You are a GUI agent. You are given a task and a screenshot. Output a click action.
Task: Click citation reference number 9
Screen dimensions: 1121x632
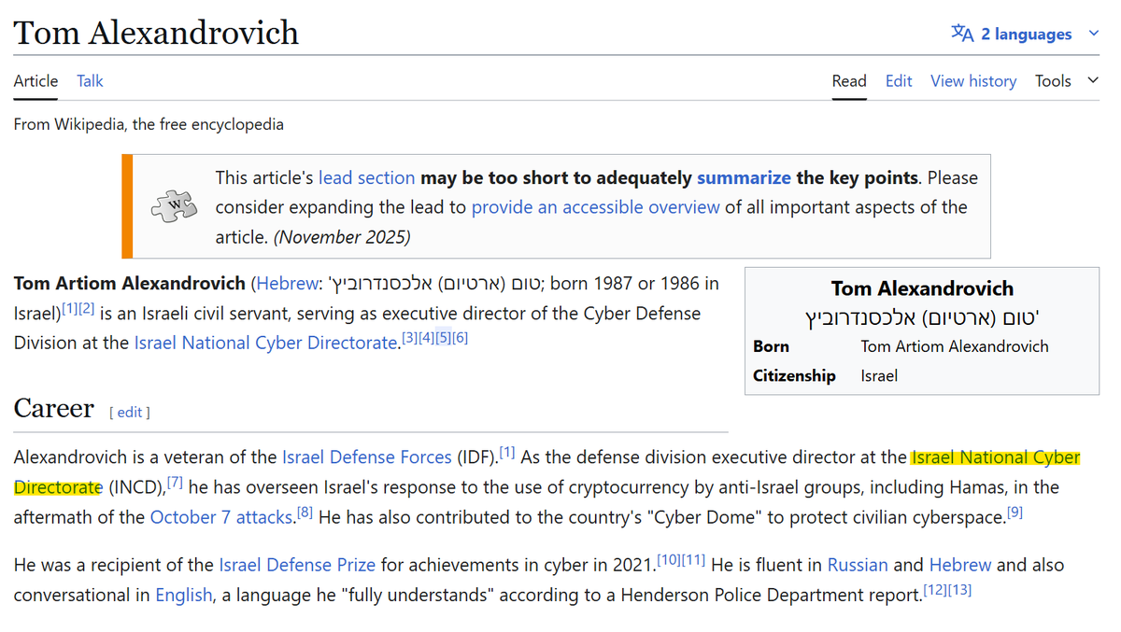pyautogui.click(x=1015, y=513)
